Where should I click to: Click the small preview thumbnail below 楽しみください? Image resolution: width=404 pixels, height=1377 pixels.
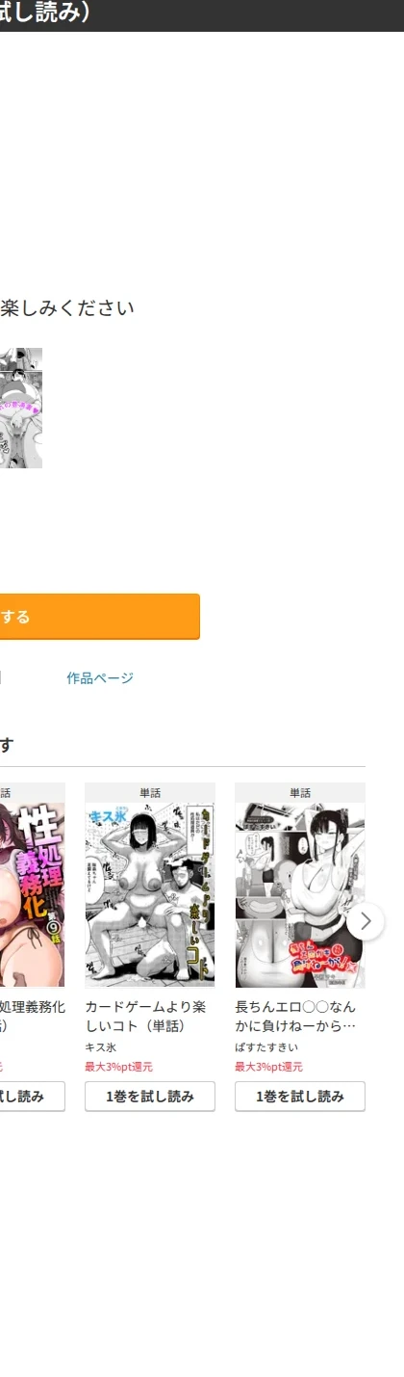[21, 408]
